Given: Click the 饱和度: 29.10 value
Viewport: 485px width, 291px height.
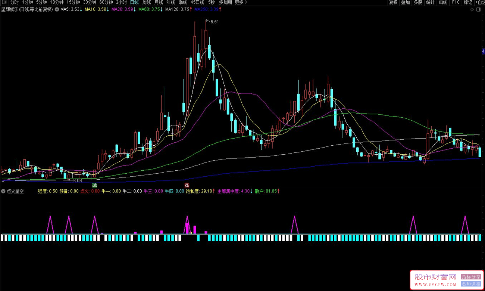Looking at the screenshot, I should pyautogui.click(x=199, y=191).
